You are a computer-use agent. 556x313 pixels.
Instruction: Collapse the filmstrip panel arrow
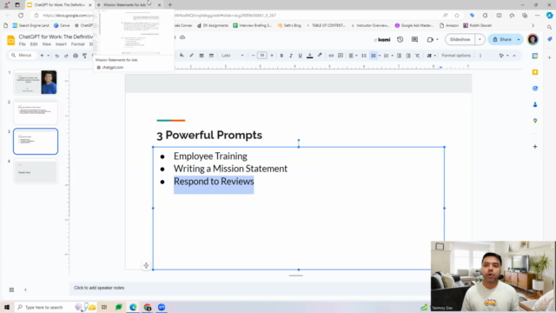coord(25,290)
